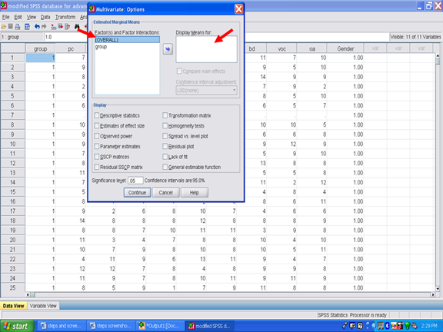
Task: Open 'steps and scree...' taskbar window
Action: (62, 326)
